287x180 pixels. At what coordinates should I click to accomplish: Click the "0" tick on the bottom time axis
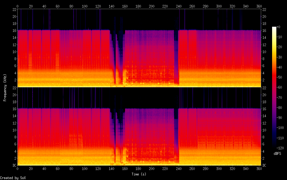pyautogui.click(x=17, y=169)
